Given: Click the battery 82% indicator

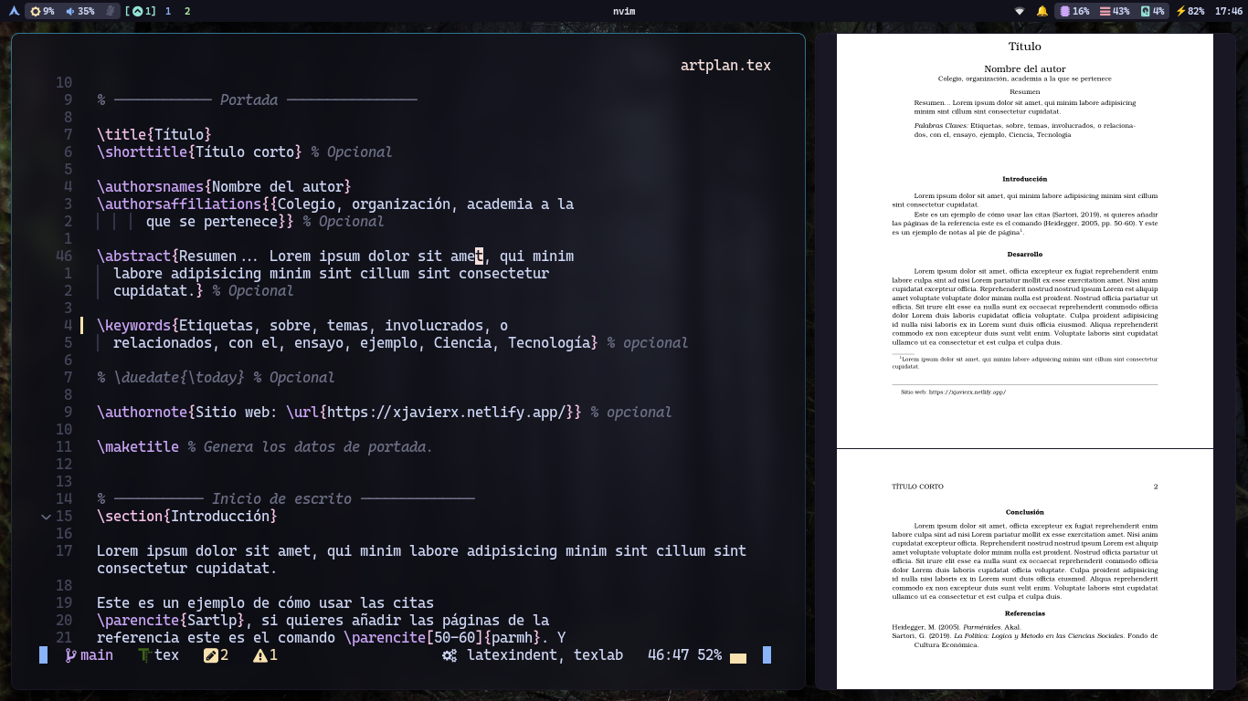Looking at the screenshot, I should [1190, 11].
